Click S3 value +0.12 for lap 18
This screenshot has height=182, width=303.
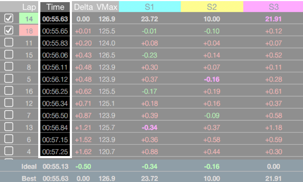click(x=274, y=31)
